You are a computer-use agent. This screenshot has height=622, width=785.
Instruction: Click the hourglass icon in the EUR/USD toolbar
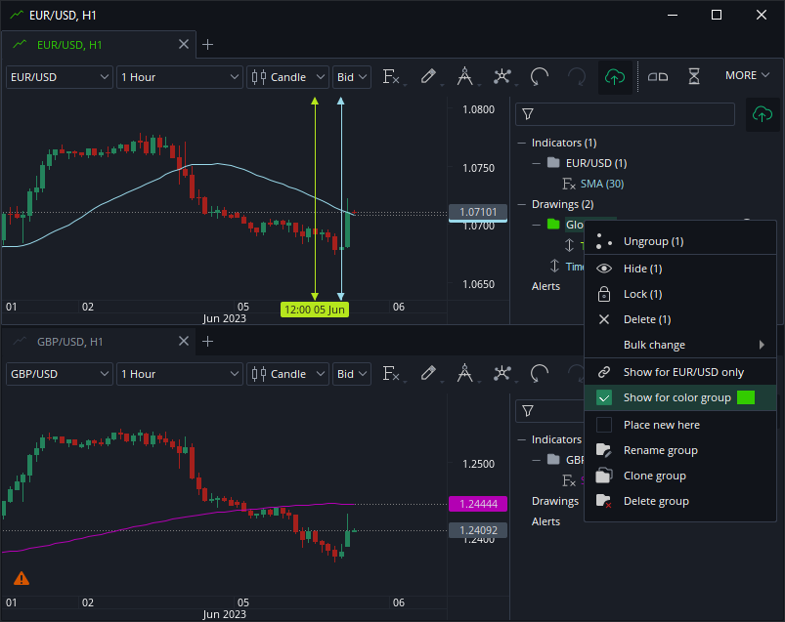694,76
